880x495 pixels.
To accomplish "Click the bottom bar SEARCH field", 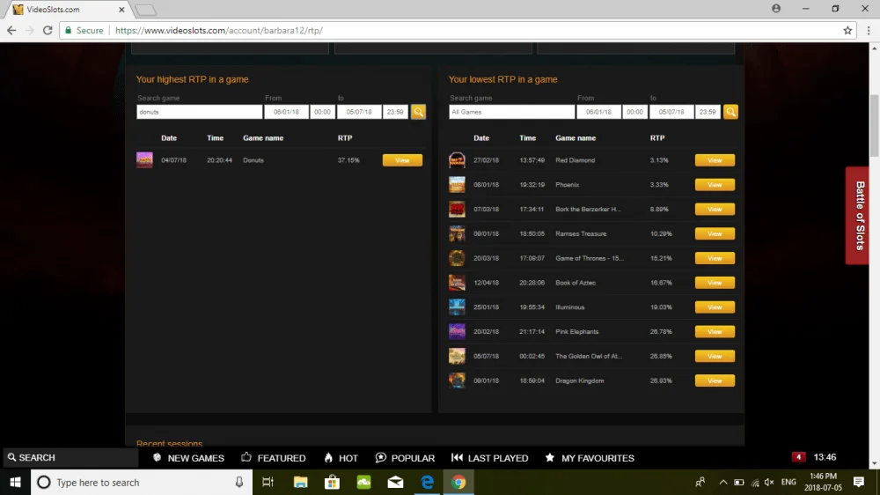I will 70,457.
